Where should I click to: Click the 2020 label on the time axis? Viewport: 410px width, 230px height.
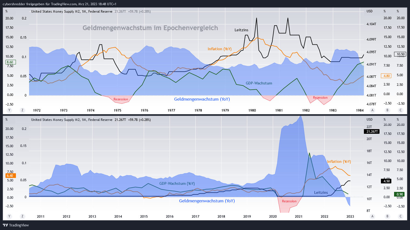273,217
